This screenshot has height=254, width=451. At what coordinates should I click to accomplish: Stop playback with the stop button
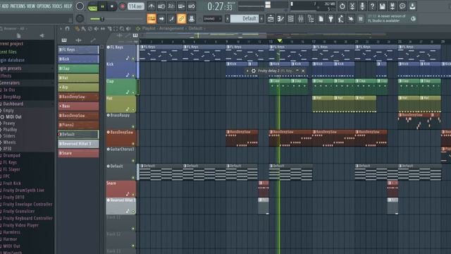tap(112, 6)
